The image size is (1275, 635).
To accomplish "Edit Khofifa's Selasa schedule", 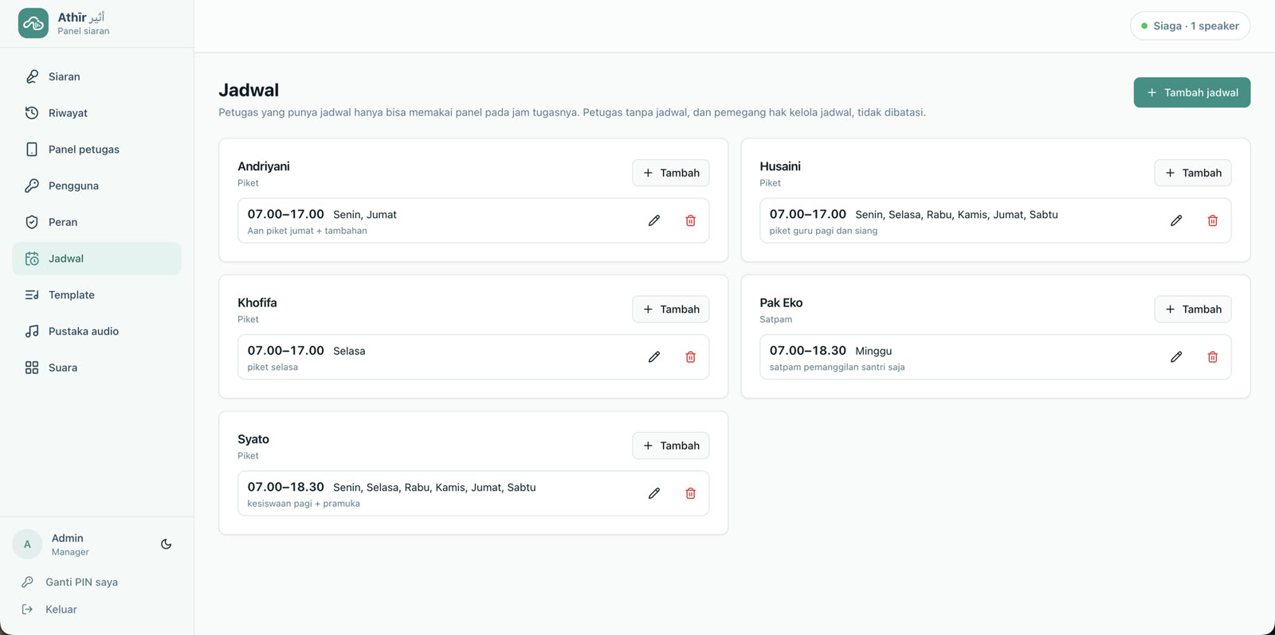I will pos(654,356).
